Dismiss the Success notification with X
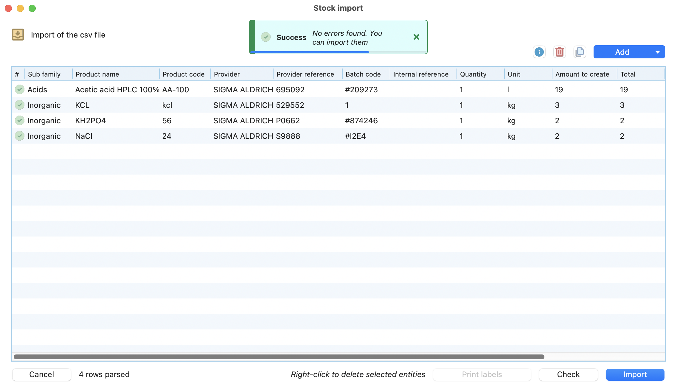This screenshot has width=677, height=392. point(417,37)
